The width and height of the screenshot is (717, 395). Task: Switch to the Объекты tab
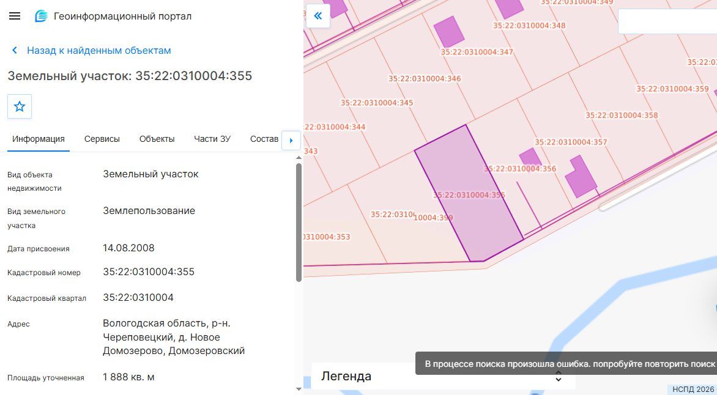[157, 139]
